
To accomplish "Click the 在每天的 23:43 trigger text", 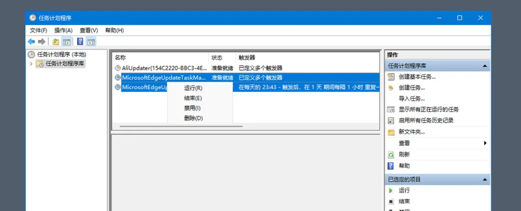I will coord(309,87).
